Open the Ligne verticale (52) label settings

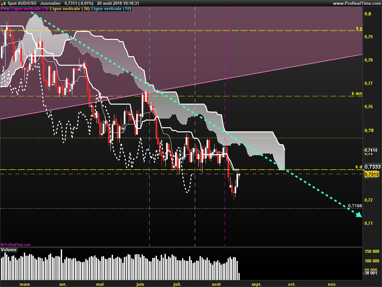point(111,9)
